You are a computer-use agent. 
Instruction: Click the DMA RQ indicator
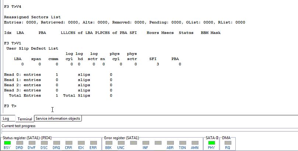[x=228, y=143]
